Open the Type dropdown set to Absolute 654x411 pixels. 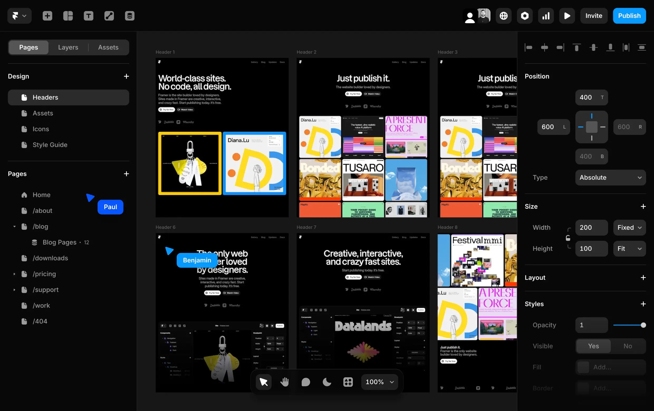[610, 177]
